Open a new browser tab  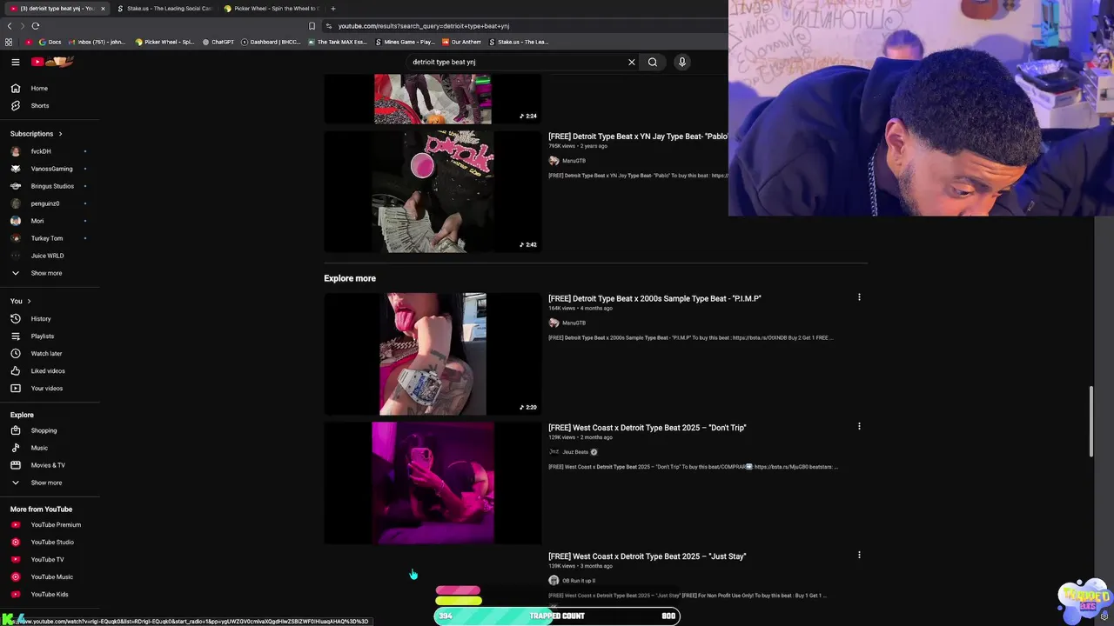coord(332,9)
